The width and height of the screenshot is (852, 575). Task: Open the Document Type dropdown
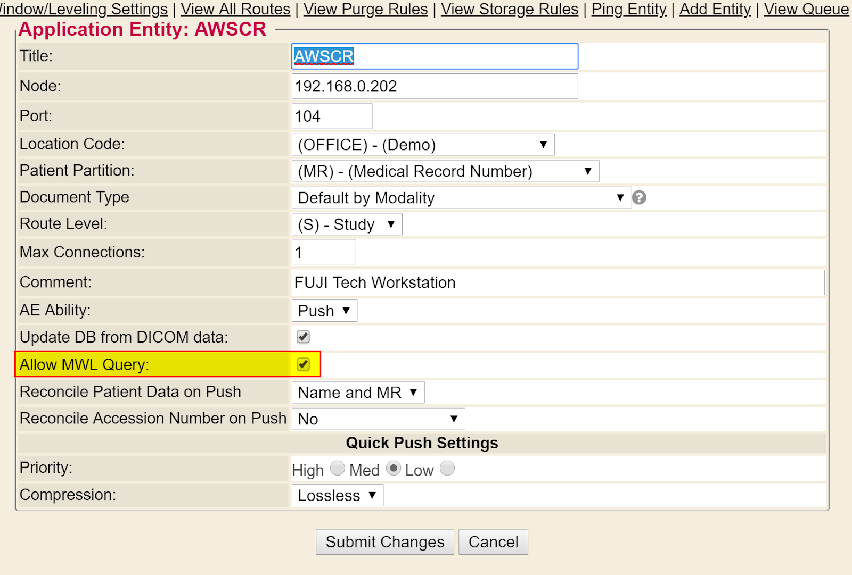pos(461,198)
